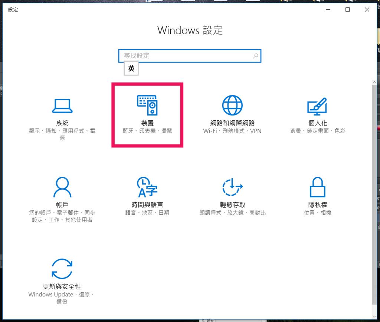Click the magnifier icon in search box
Screen dimensions: 380x322
pos(255,56)
